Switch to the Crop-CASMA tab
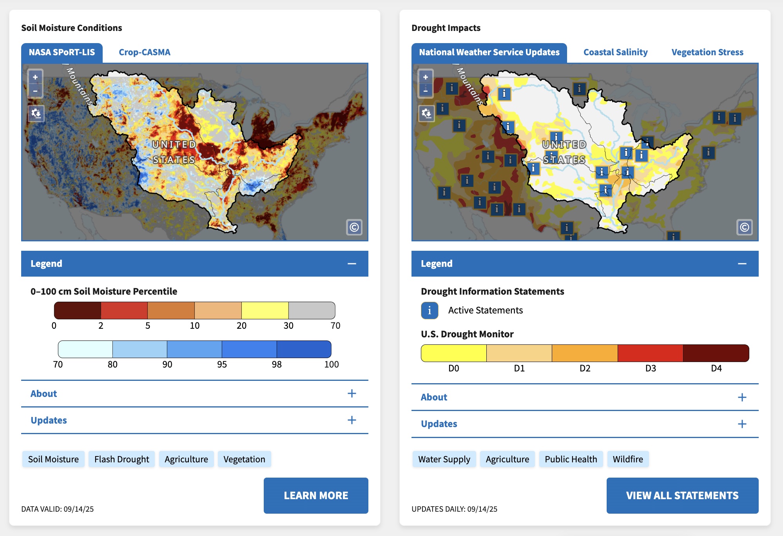The height and width of the screenshot is (536, 783). point(144,52)
